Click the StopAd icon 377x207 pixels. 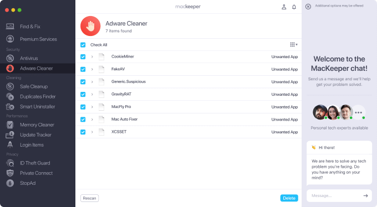point(10,183)
